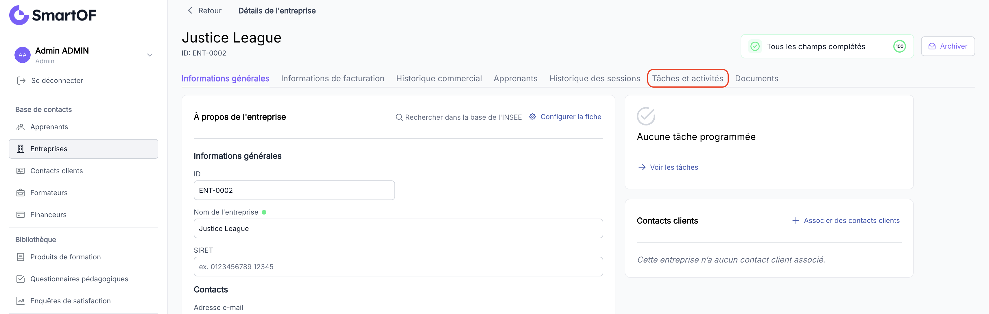Open Historique commercial tab

(x=439, y=79)
